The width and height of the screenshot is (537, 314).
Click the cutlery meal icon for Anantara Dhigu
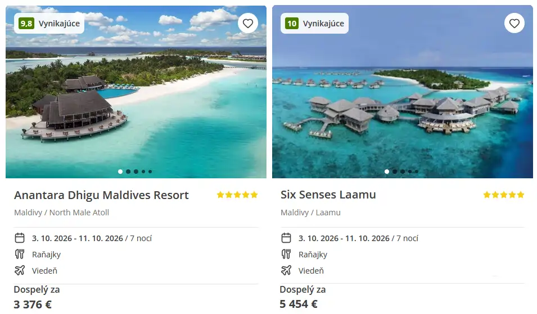point(20,254)
